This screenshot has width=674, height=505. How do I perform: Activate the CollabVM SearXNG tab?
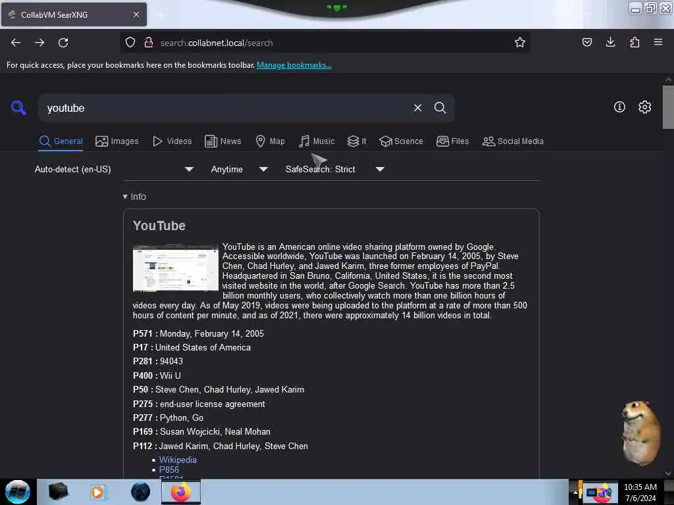pos(74,14)
